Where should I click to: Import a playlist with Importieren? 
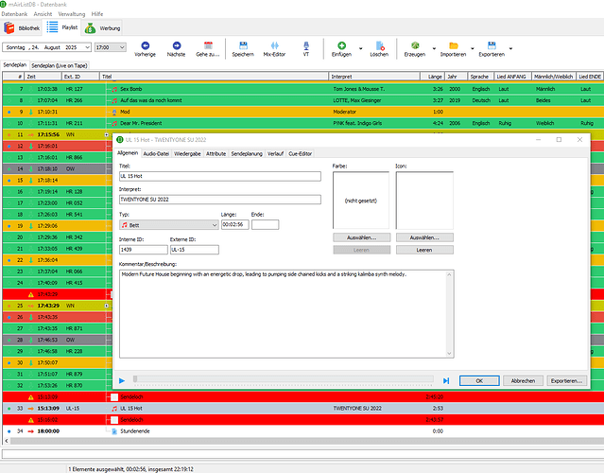click(453, 49)
